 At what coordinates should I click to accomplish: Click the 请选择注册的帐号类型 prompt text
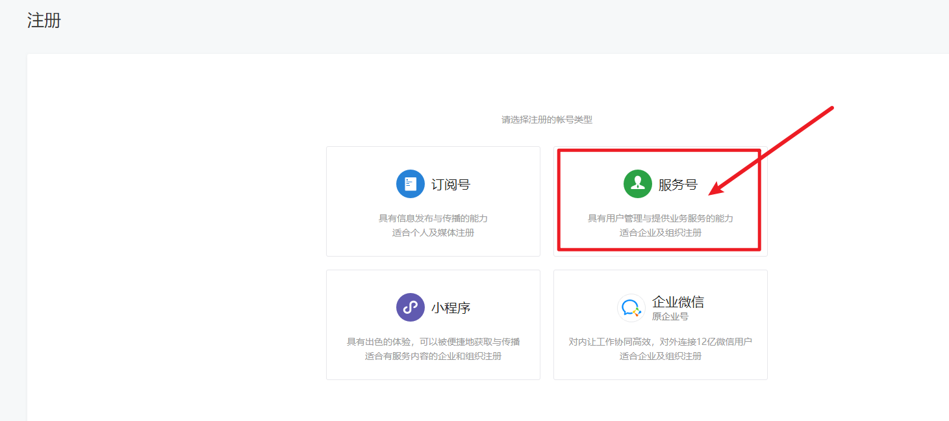pos(547,120)
